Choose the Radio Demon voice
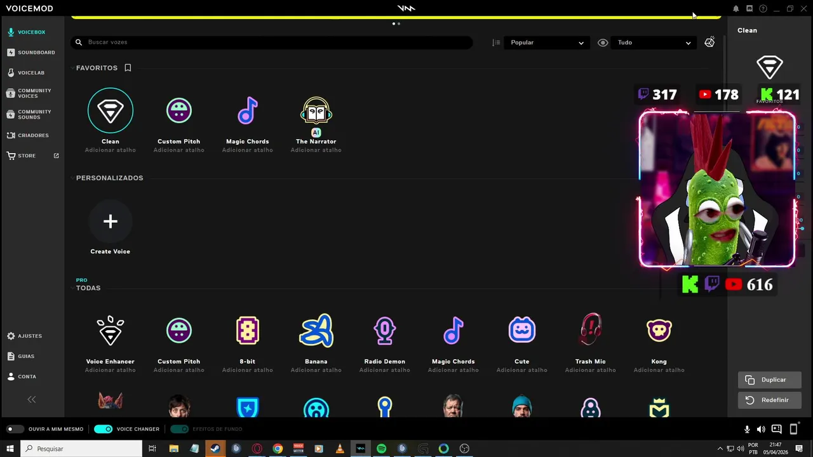 click(x=385, y=331)
